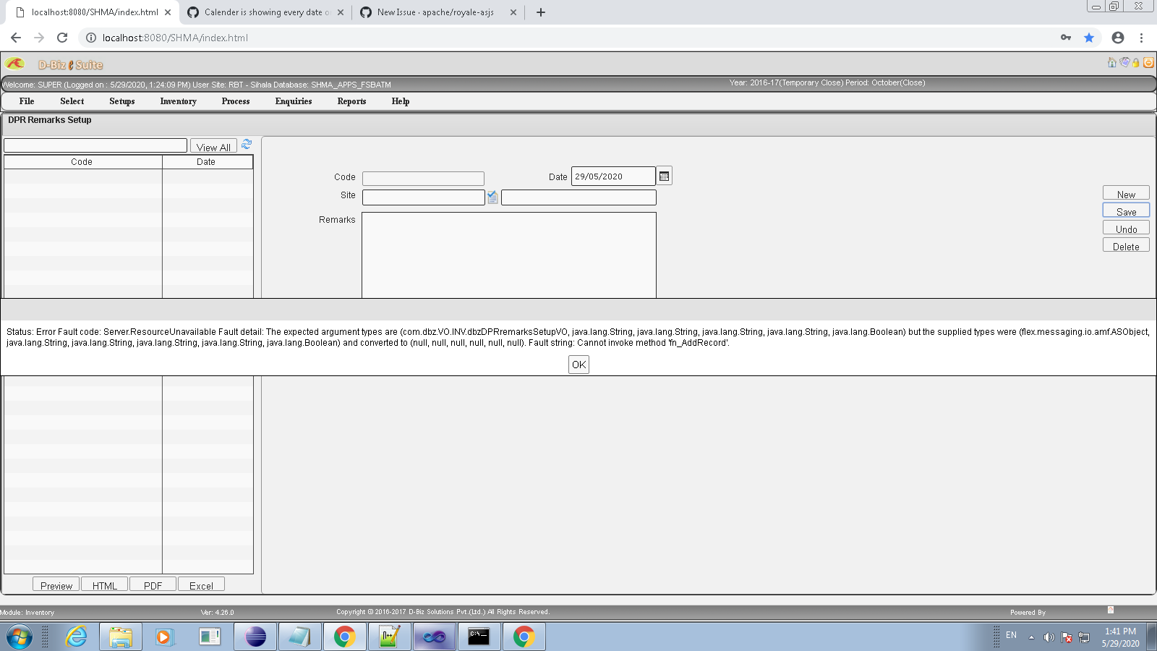Open Chrome's three-dot menu

click(x=1142, y=38)
